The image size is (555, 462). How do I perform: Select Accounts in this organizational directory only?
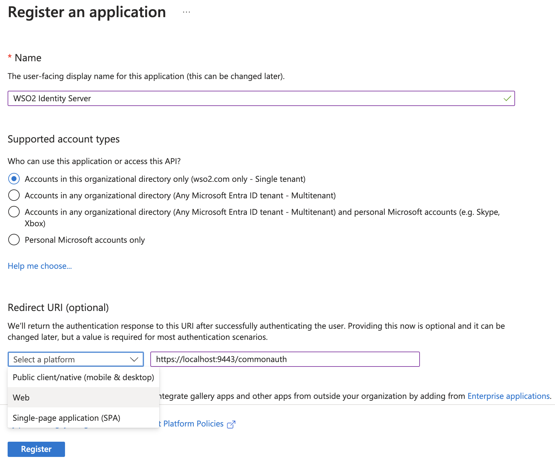(14, 179)
